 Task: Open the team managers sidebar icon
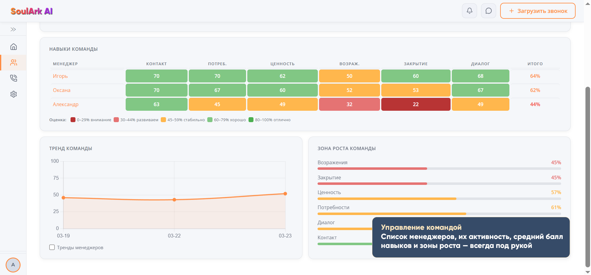point(13,62)
